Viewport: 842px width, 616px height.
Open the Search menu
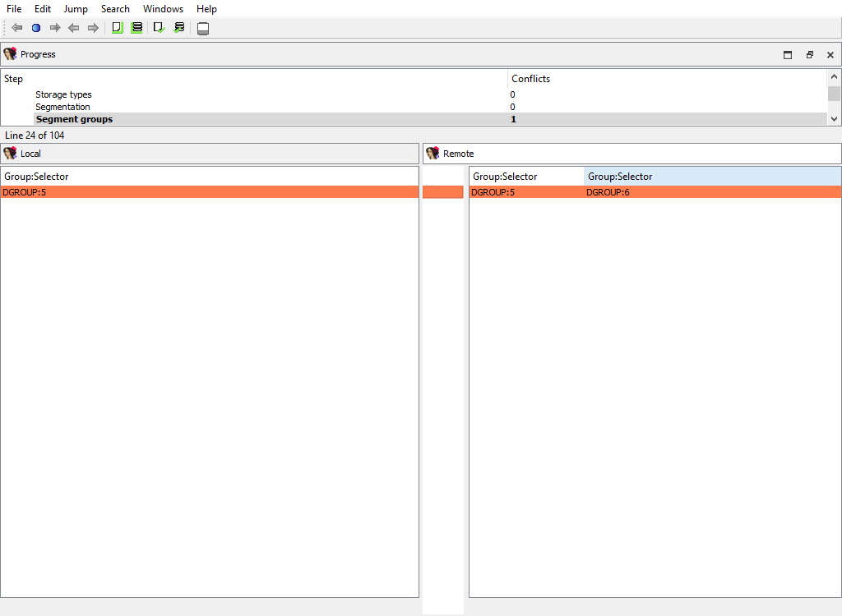click(x=115, y=9)
